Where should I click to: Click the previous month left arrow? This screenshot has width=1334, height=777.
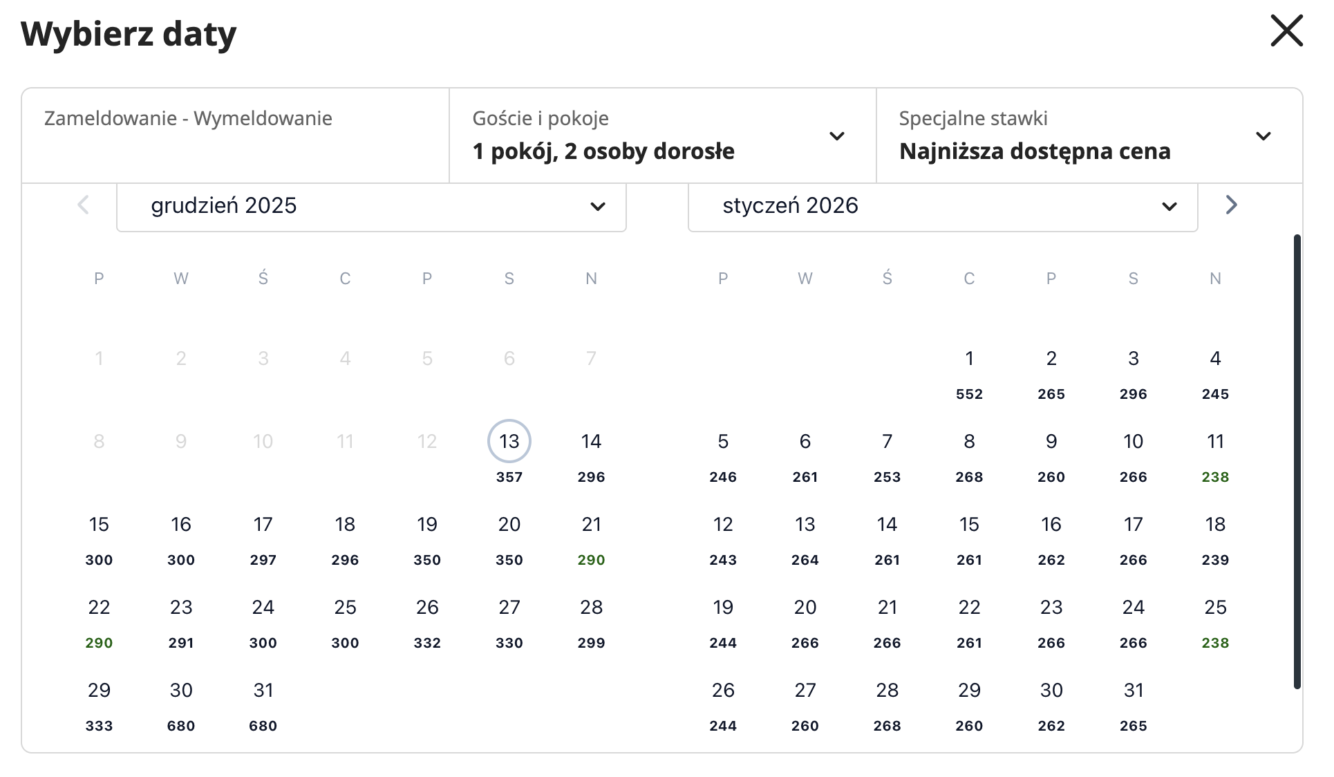pos(84,205)
